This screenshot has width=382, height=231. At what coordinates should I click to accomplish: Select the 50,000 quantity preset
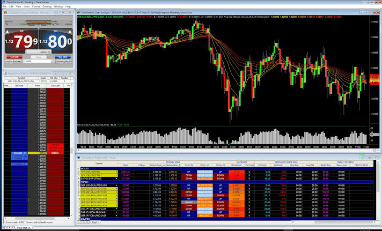pos(18,62)
